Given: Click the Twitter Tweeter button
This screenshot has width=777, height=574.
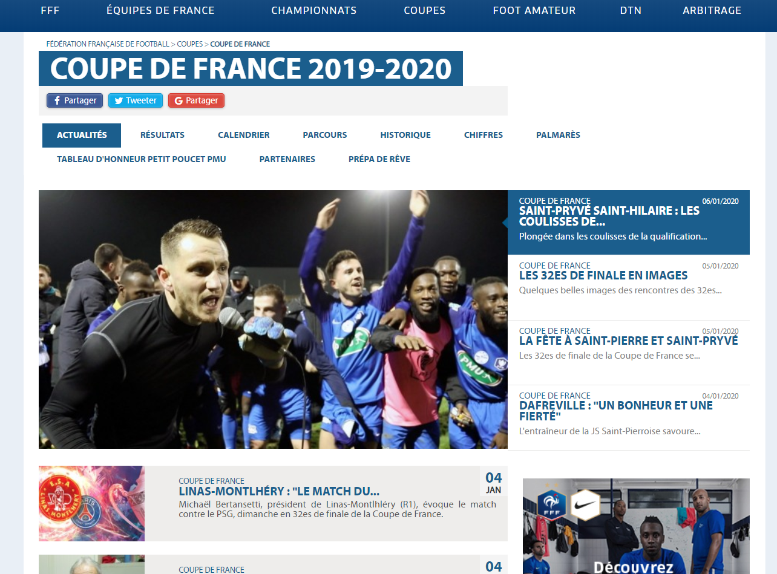Looking at the screenshot, I should point(136,100).
